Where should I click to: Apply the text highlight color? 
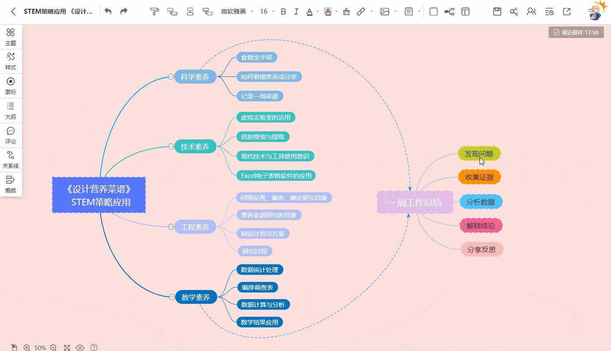point(328,11)
